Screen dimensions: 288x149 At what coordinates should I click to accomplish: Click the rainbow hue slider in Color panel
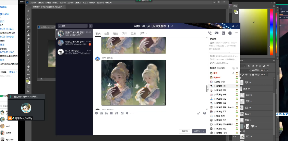(x=272, y=32)
